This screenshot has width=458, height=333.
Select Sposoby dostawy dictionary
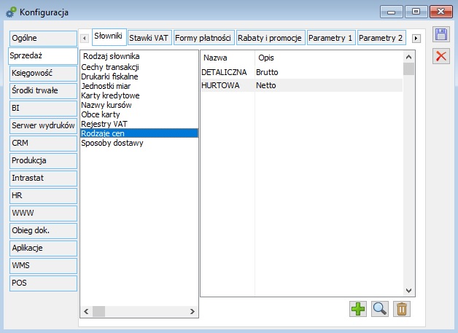(139, 143)
